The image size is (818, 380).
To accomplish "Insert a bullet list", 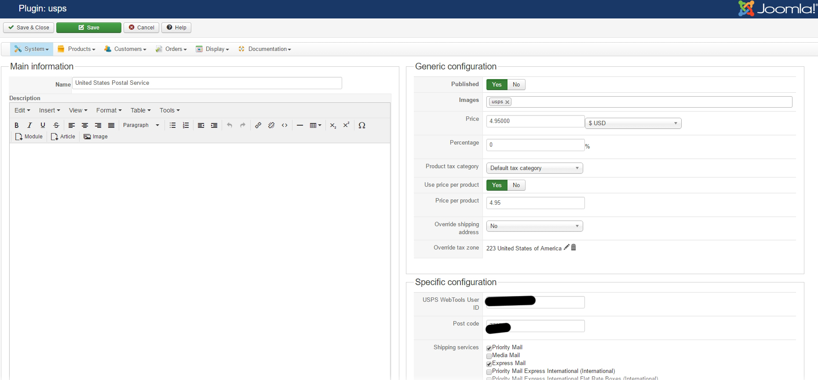I will (173, 125).
